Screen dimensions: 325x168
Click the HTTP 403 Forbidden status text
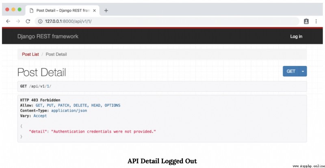[40, 100]
